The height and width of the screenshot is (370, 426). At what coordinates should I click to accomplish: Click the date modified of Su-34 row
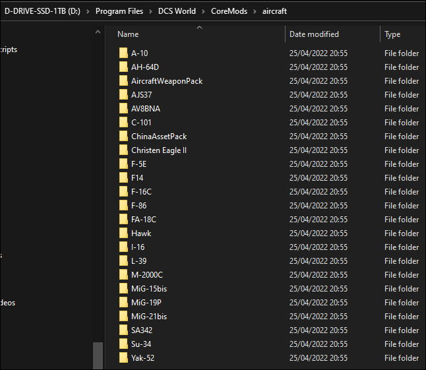tap(319, 344)
